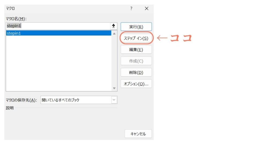Click the greyed-out 作成(C) button
This screenshot has width=274, height=144.
click(x=136, y=61)
